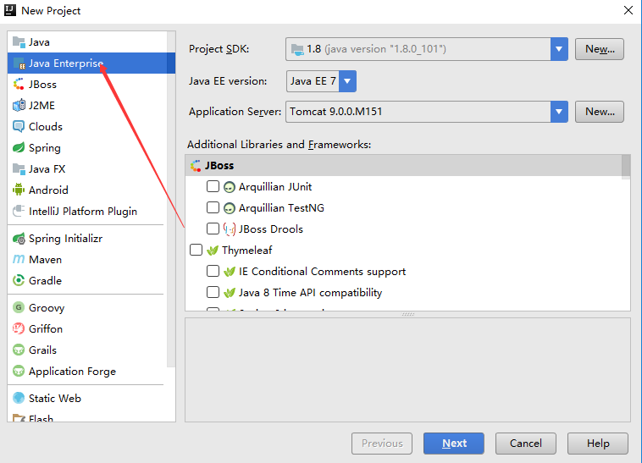Image resolution: width=642 pixels, height=463 pixels.
Task: Select the Spring leaf icon
Action: (19, 148)
